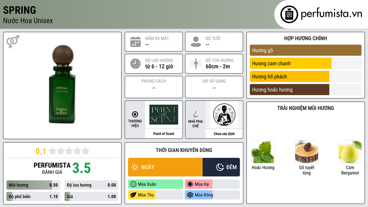Viewport: 368px width, 207px height.
Task: Click the Cam Bergamot note label
Action: pyautogui.click(x=350, y=170)
